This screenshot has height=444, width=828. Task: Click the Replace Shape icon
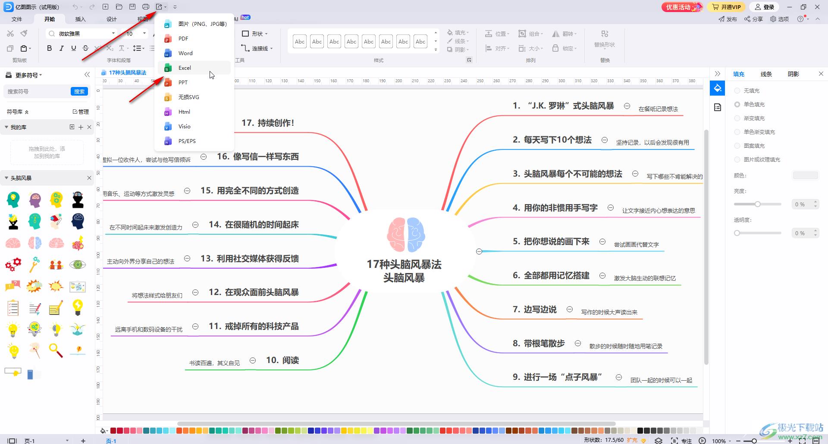[x=605, y=34]
